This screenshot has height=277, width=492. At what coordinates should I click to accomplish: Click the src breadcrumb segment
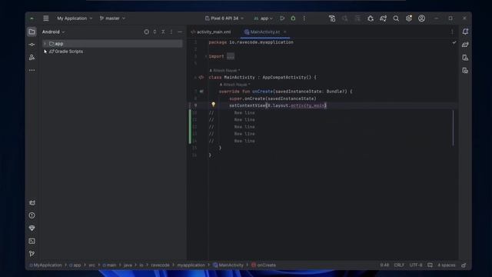[91, 265]
